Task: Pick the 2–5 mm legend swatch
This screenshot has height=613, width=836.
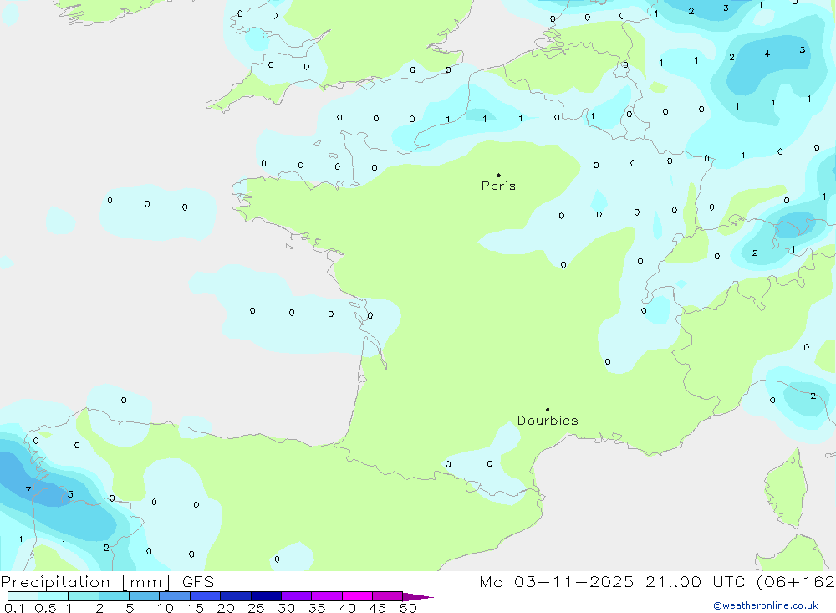Action: click(114, 596)
